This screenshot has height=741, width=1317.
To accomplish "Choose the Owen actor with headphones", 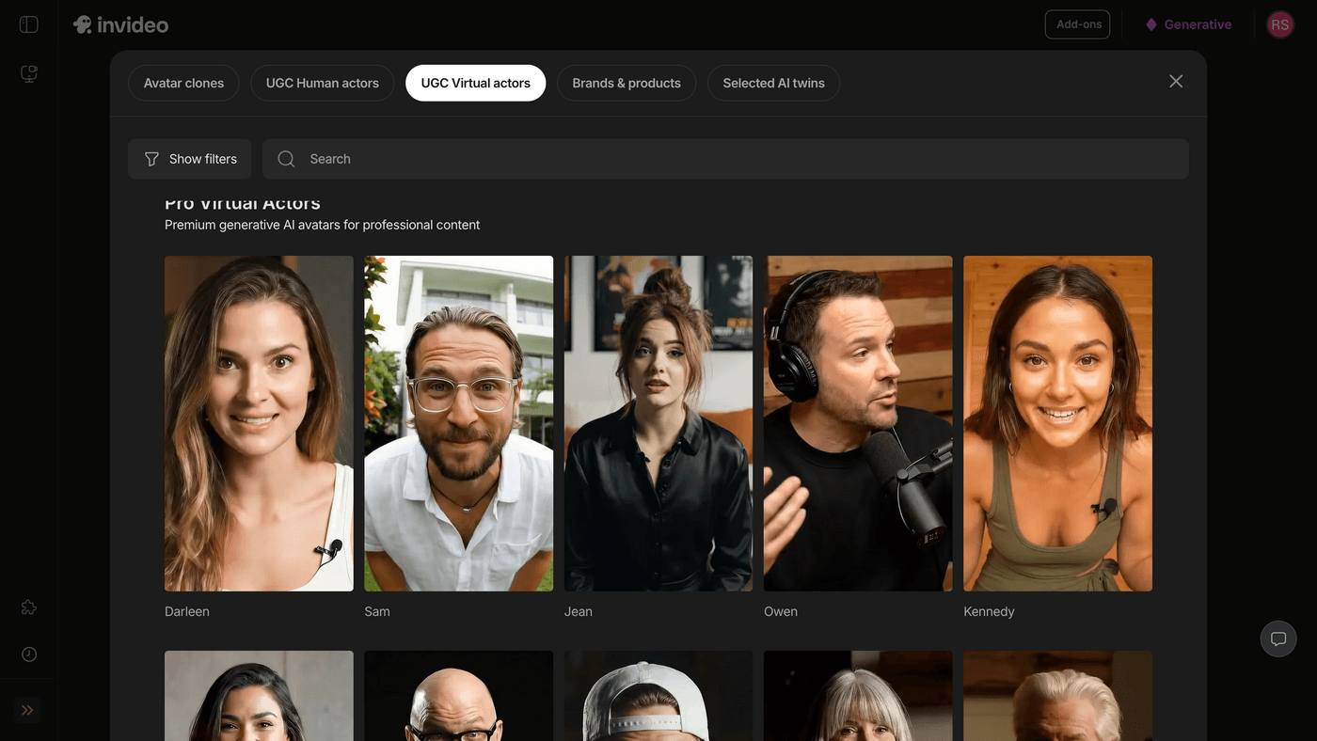I will pyautogui.click(x=858, y=423).
